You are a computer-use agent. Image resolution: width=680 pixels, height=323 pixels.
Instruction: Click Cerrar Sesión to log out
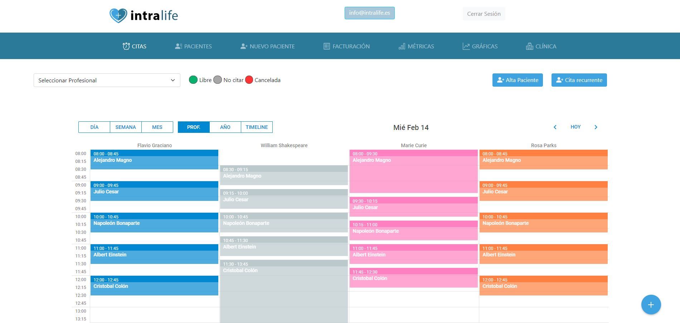click(x=484, y=14)
